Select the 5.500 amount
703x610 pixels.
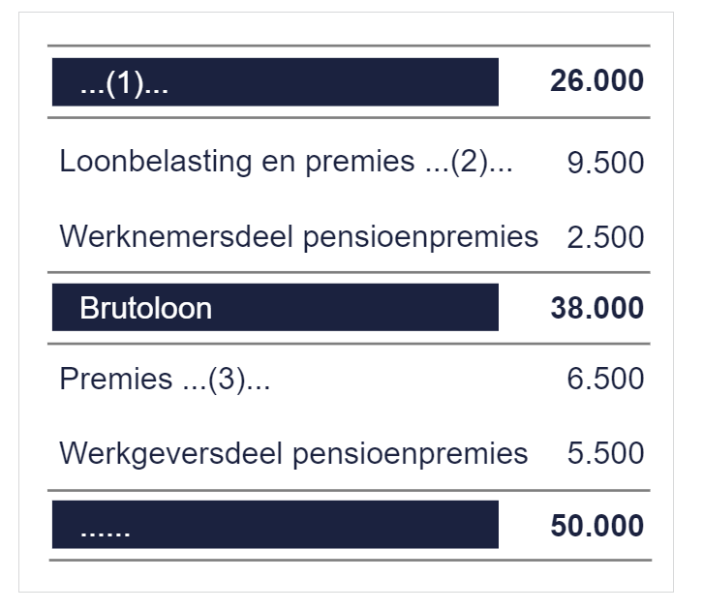[x=605, y=453]
